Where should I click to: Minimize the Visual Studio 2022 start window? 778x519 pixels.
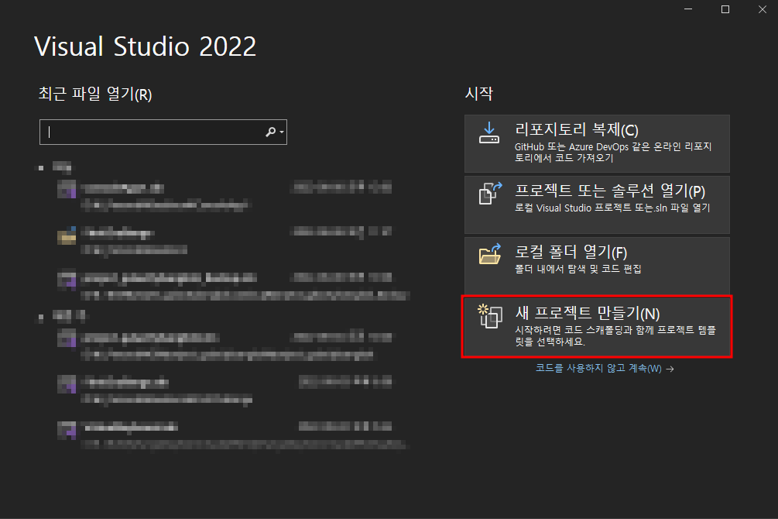click(687, 9)
